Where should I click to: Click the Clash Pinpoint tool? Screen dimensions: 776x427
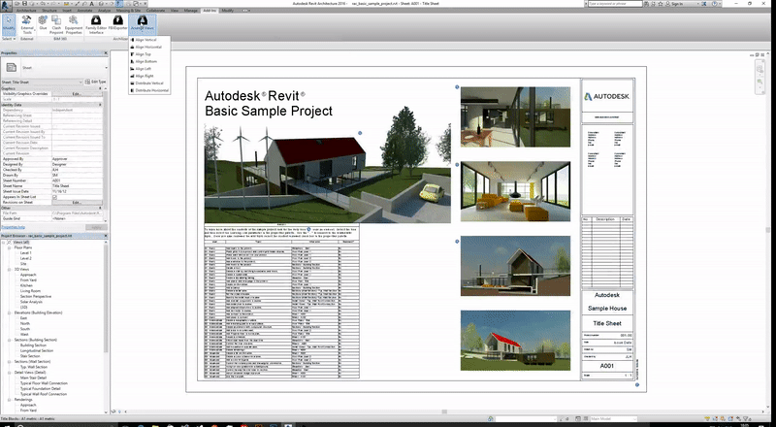tap(56, 24)
